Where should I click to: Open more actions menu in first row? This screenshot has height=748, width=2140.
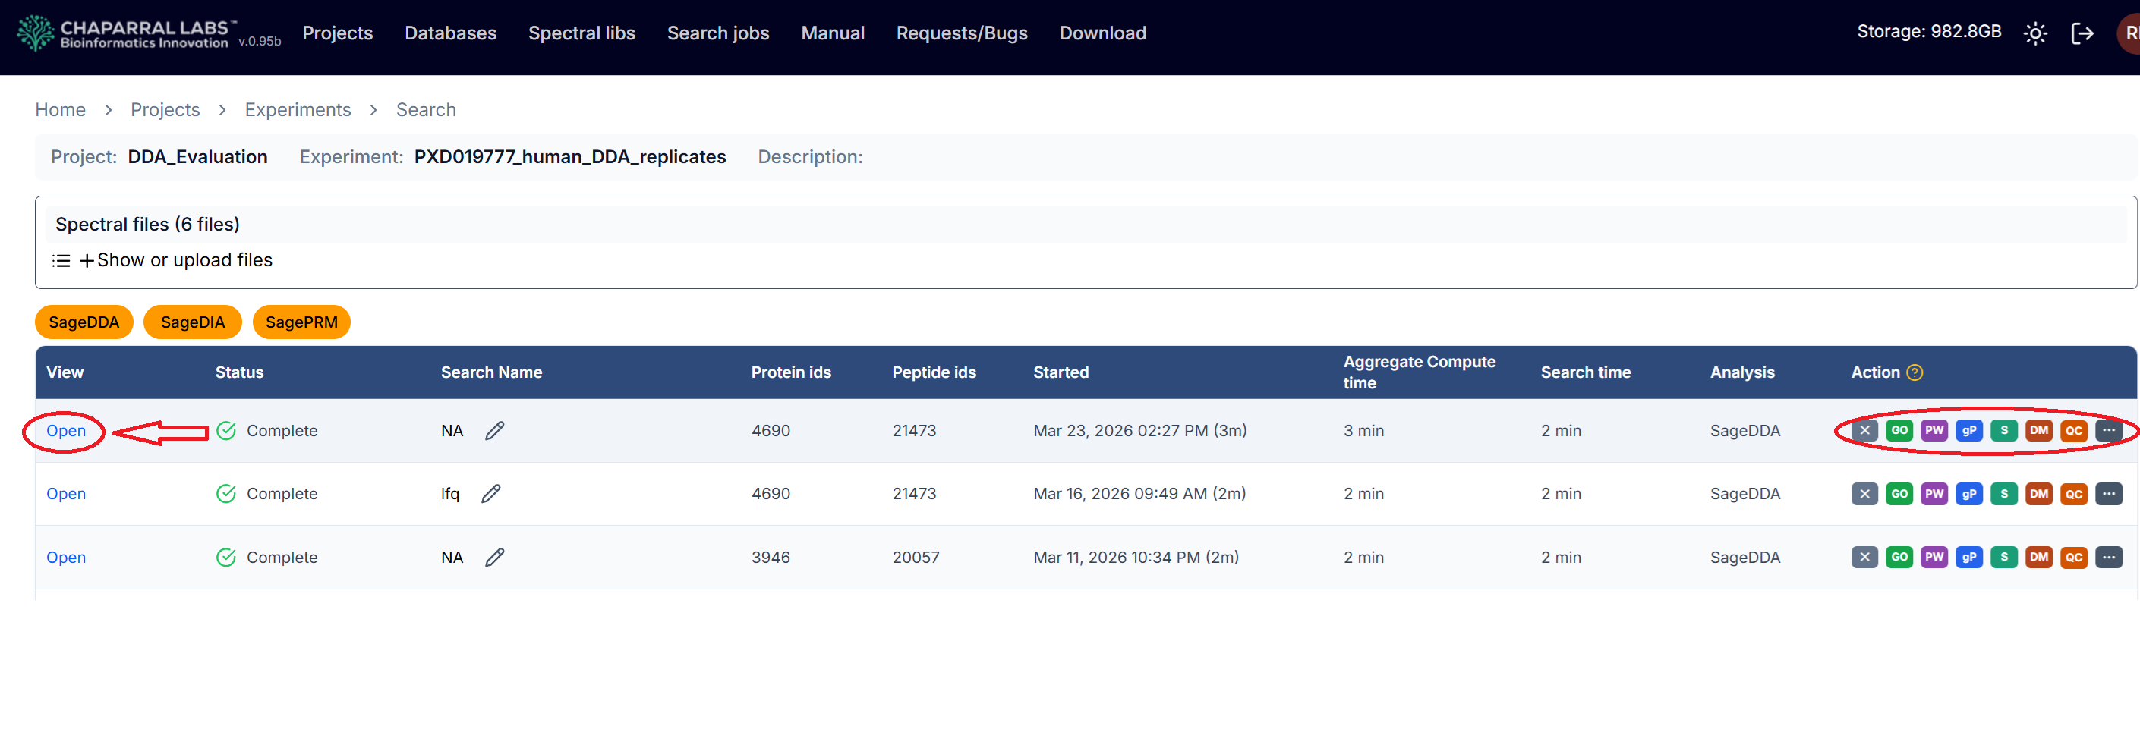[x=2108, y=430]
